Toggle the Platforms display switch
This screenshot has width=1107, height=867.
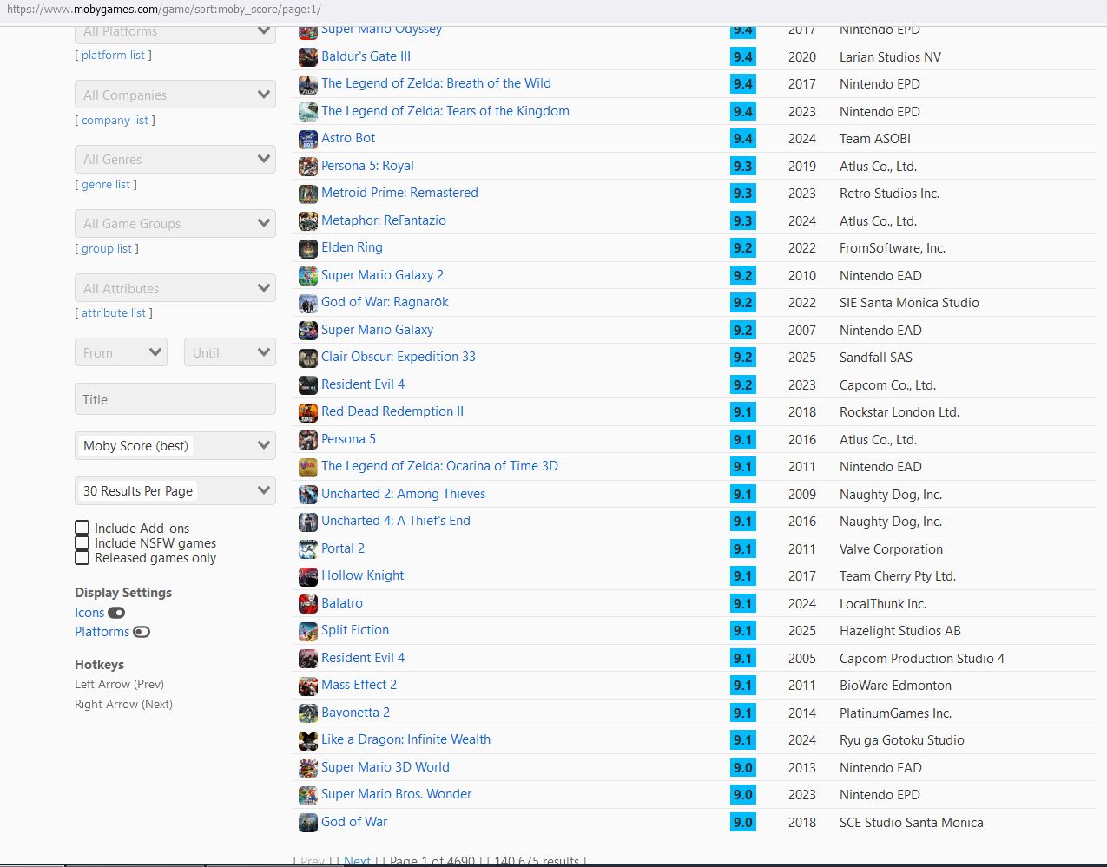pos(142,632)
